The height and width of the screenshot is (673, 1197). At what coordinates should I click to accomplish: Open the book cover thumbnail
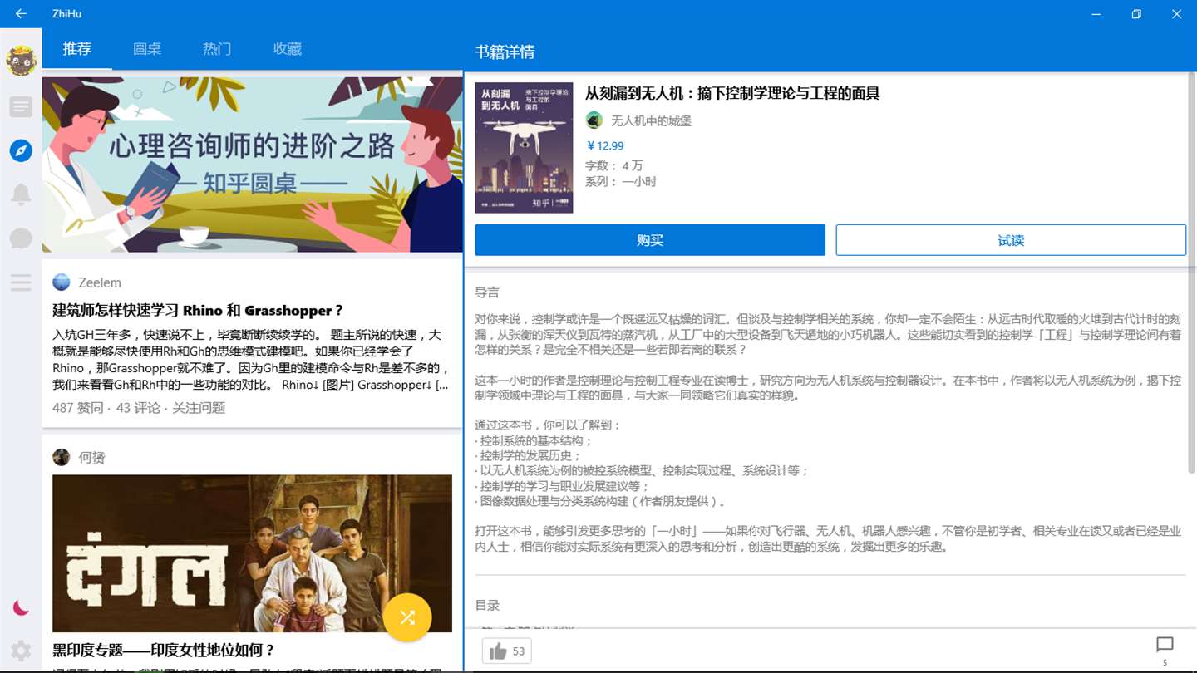coord(524,148)
